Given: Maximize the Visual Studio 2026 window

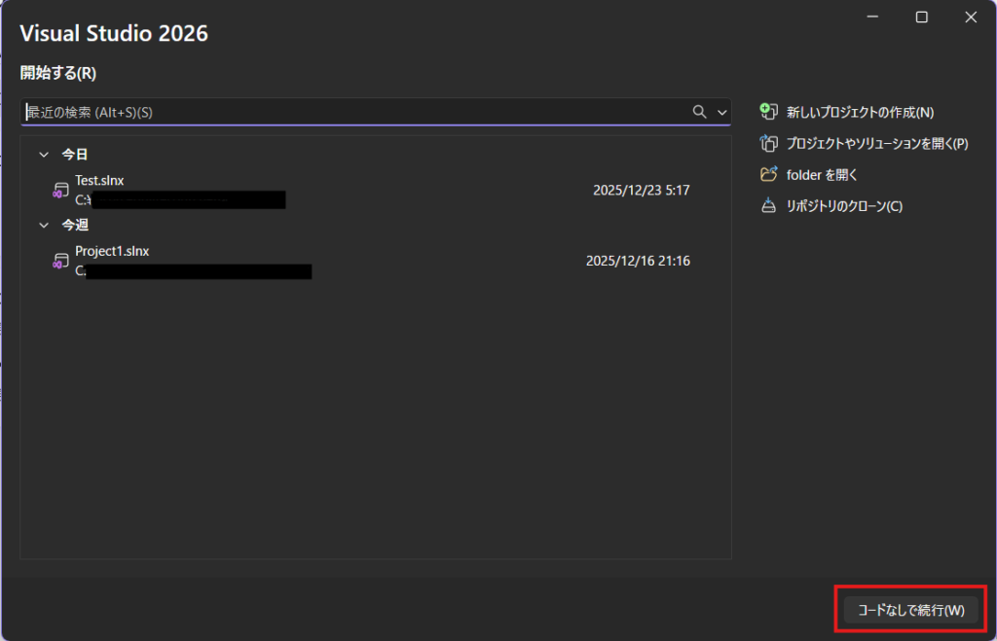Looking at the screenshot, I should coord(921,18).
